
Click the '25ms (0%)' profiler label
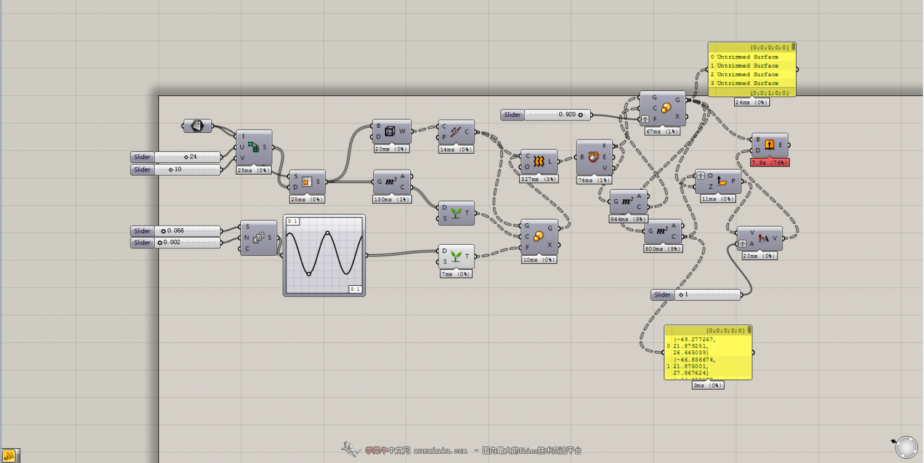[307, 199]
